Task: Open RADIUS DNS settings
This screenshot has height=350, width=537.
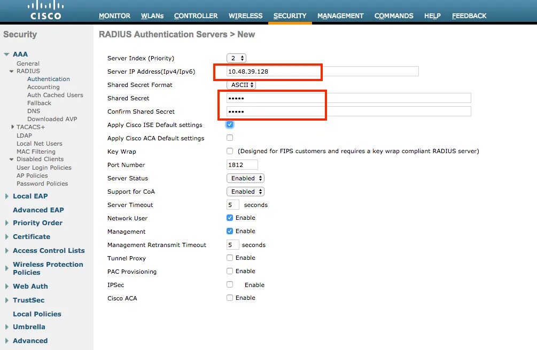Action: pyautogui.click(x=34, y=111)
